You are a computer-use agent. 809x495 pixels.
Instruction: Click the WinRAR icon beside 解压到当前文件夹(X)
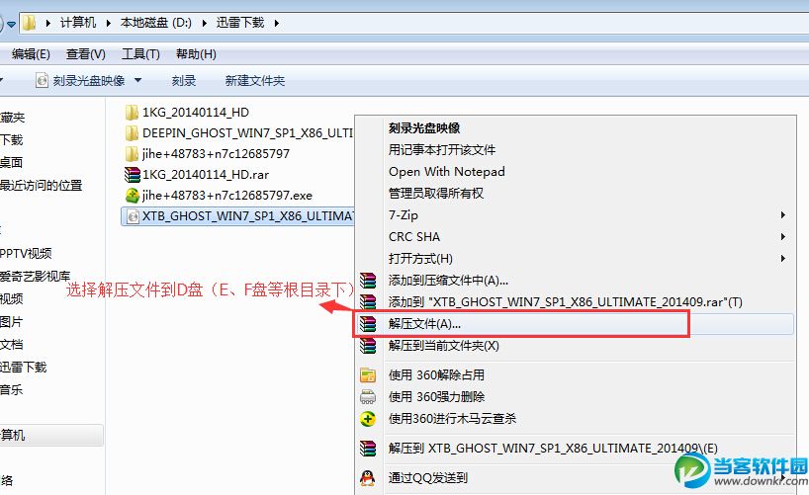pos(368,346)
